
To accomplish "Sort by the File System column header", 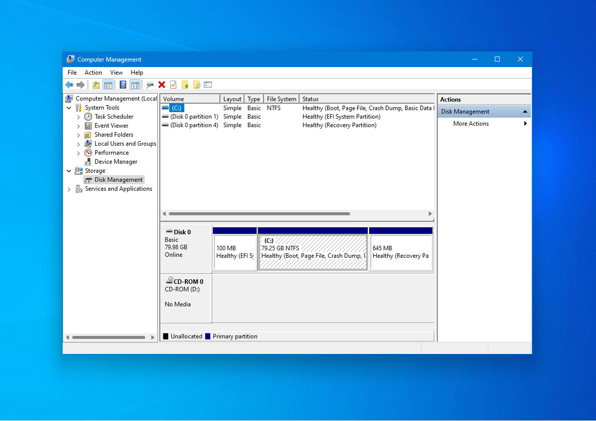I will (281, 99).
